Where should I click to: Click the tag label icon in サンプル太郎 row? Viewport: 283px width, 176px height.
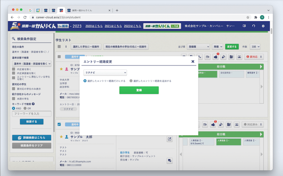pos(205,125)
